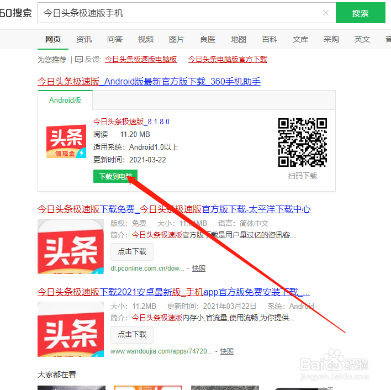
Task: Click the 头条 领现金 app icon
Action: point(66,141)
